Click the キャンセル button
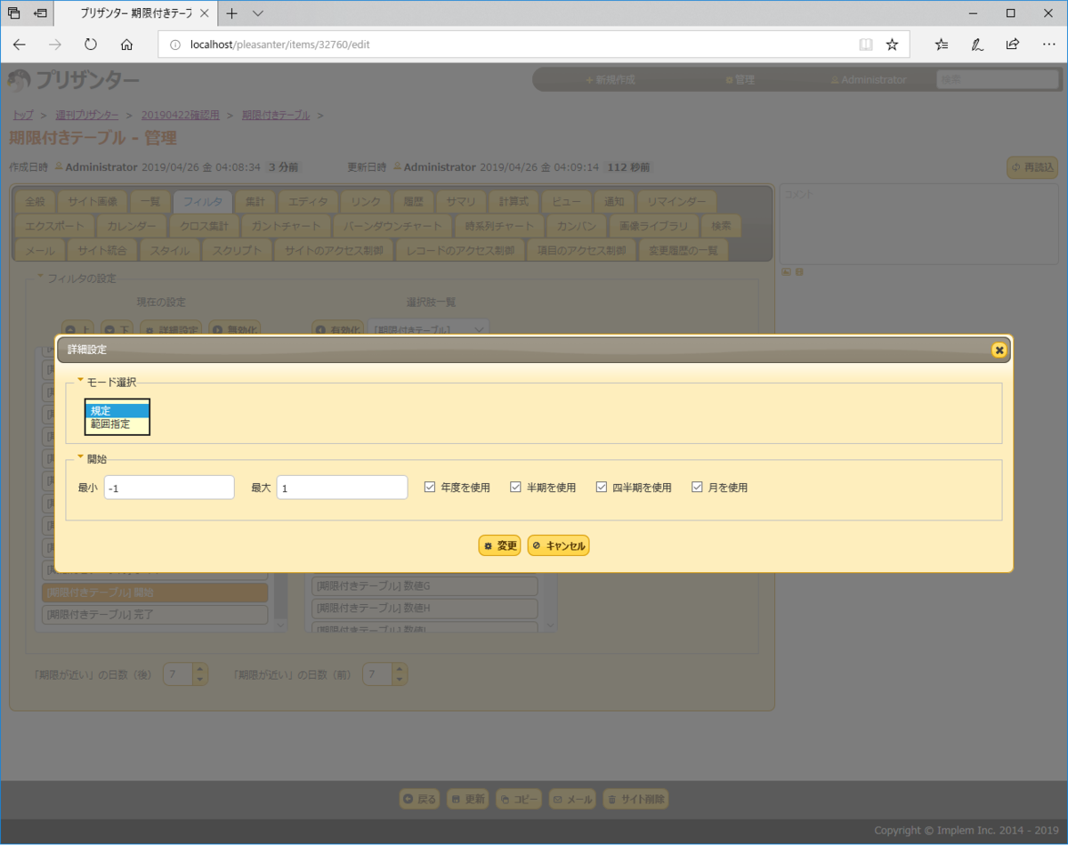The width and height of the screenshot is (1068, 847). 559,545
